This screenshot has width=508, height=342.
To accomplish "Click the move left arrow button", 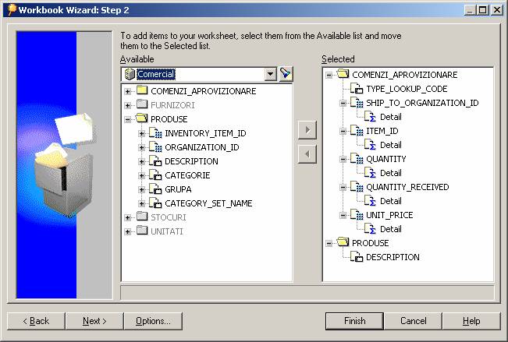I will 307,153.
